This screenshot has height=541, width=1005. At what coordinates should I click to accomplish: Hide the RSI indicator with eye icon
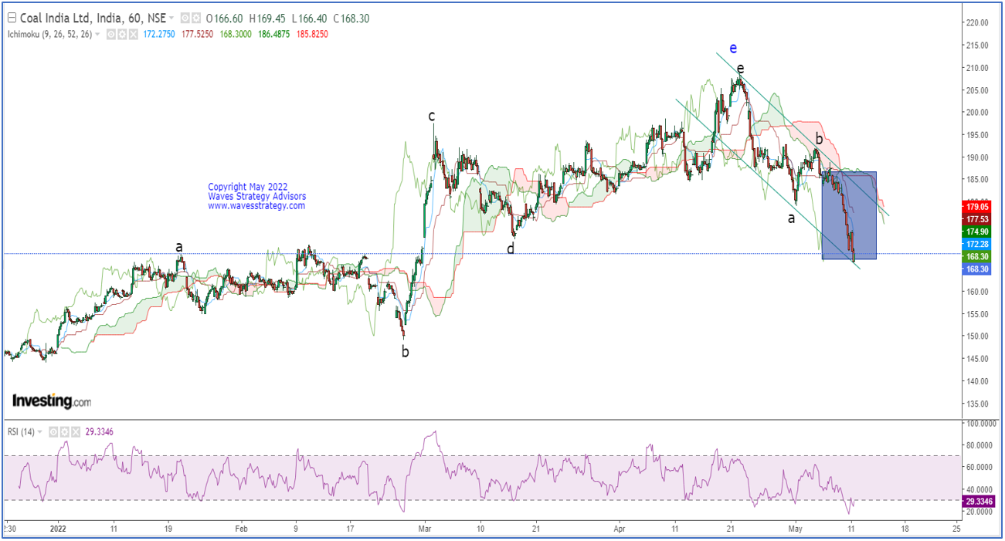(x=53, y=431)
